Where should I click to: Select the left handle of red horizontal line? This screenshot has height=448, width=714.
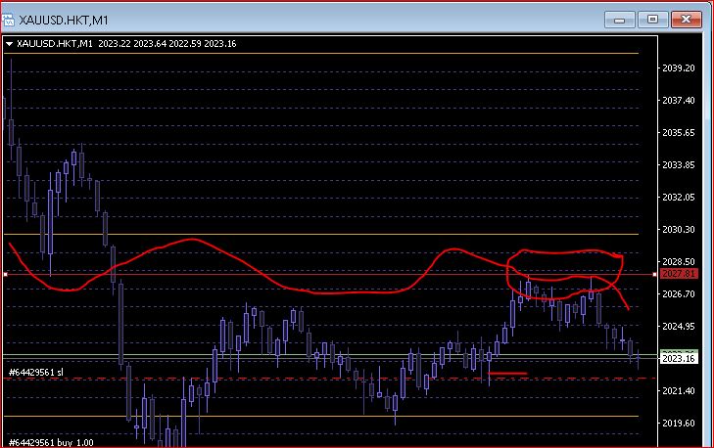pos(6,274)
